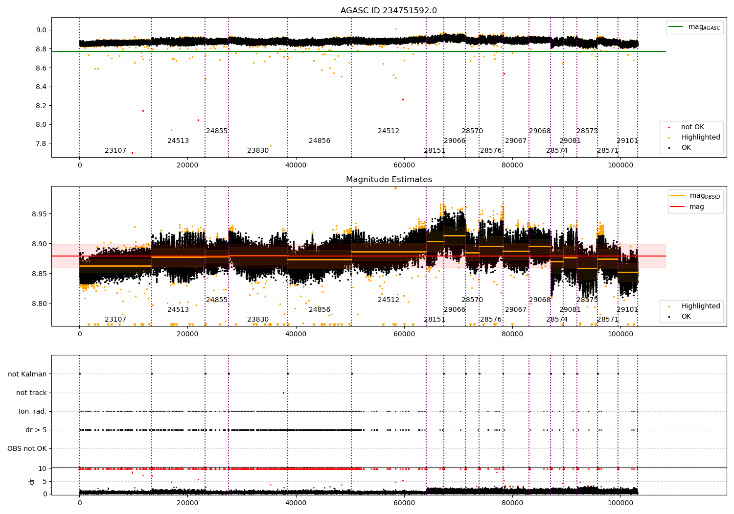734x514 pixels.
Task: Click obsid label 29101 in middle plot
Action: click(627, 310)
